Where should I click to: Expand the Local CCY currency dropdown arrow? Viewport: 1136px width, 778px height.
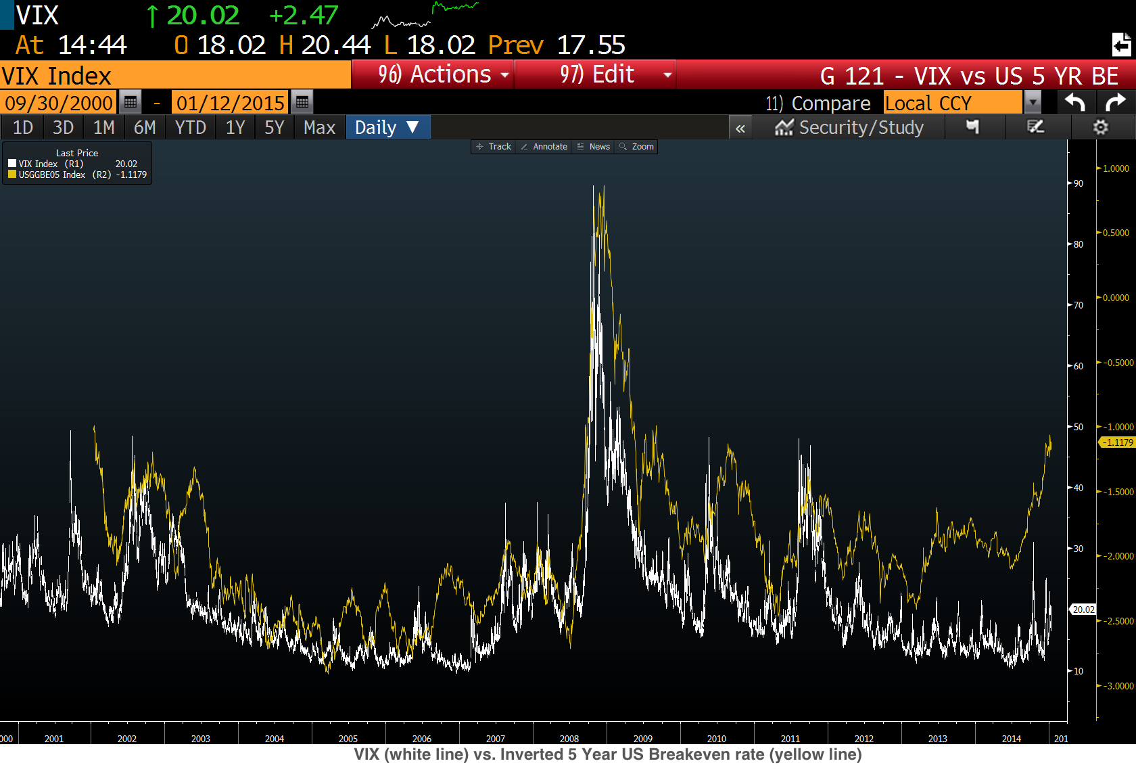point(1033,102)
